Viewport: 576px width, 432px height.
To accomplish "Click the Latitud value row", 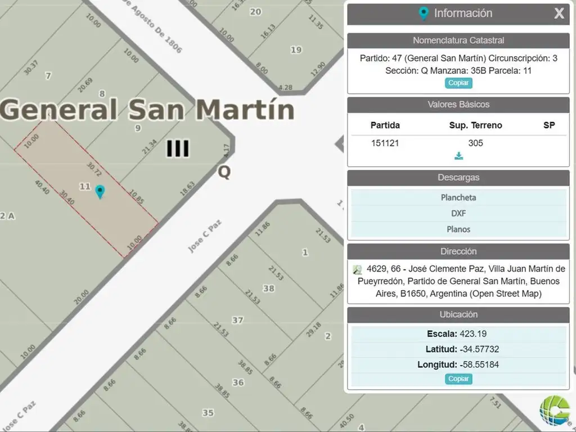I will click(458, 349).
